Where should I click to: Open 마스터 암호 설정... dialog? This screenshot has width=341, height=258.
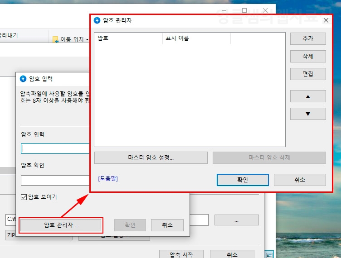151,158
